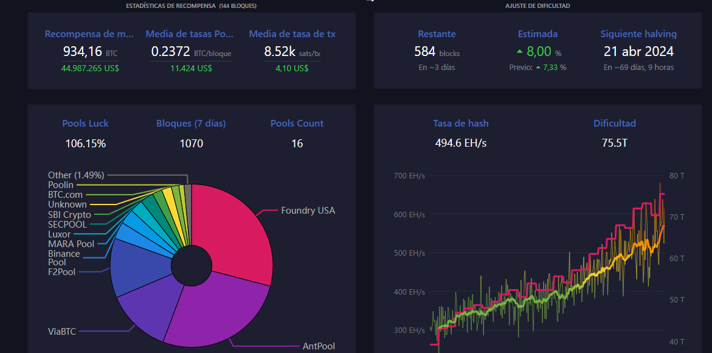Click the 8.52k sats/tx value
The height and width of the screenshot is (353, 712).
(292, 52)
